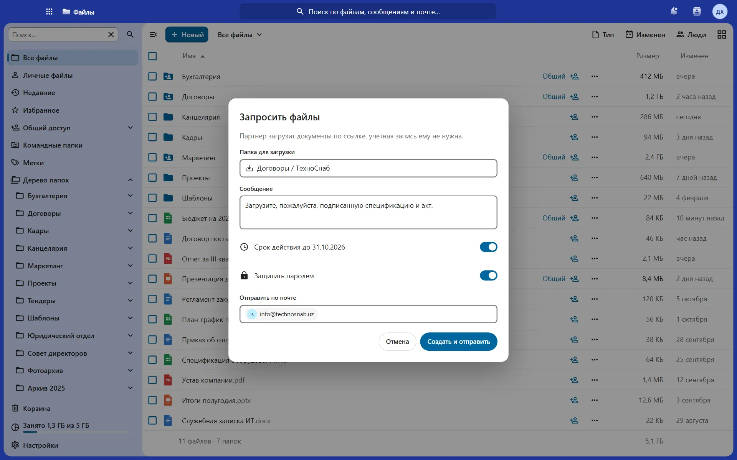Click folder icon in Папка для загрузки field
This screenshot has width=737, height=460.
[x=249, y=168]
